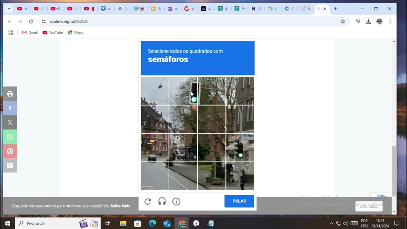Image resolution: width=407 pixels, height=229 pixels.
Task: Share on Facebook from the side bar
Action: point(10,108)
